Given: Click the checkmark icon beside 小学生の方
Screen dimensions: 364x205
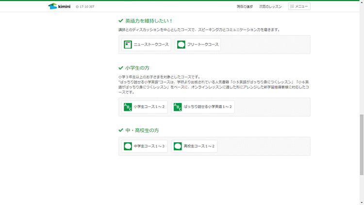Looking at the screenshot, I should 121,68.
